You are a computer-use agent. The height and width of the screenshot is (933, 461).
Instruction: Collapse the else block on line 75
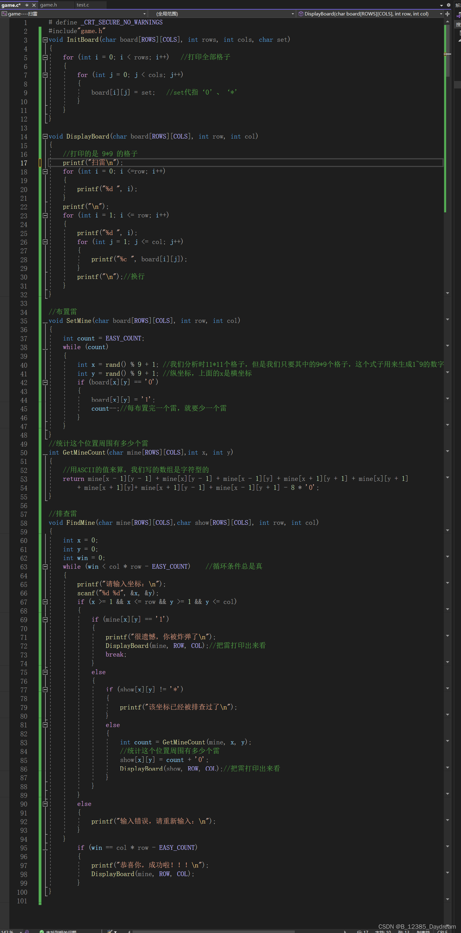tap(45, 672)
